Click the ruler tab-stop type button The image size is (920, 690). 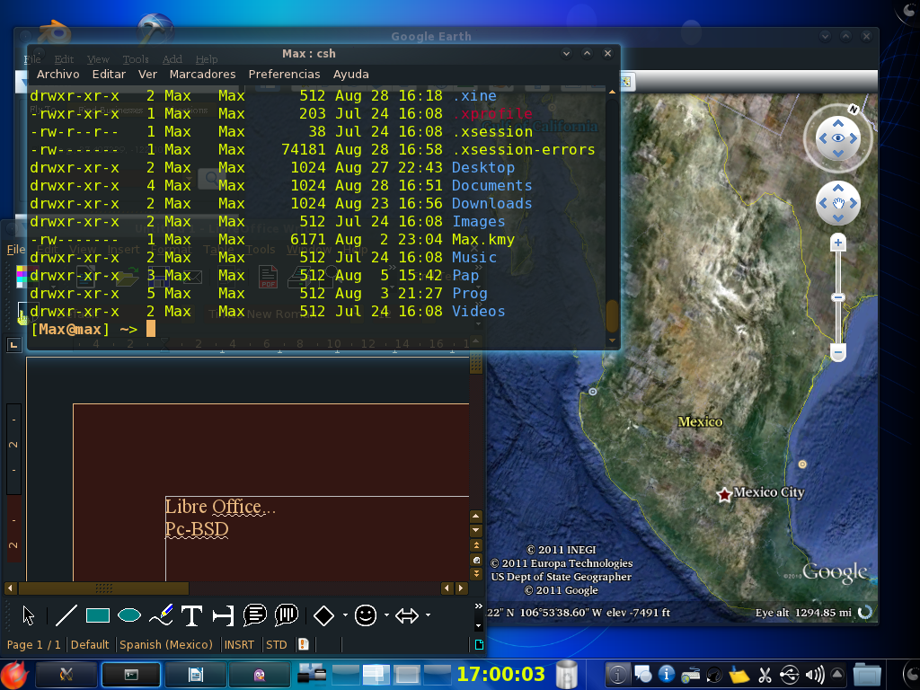pos(13,345)
